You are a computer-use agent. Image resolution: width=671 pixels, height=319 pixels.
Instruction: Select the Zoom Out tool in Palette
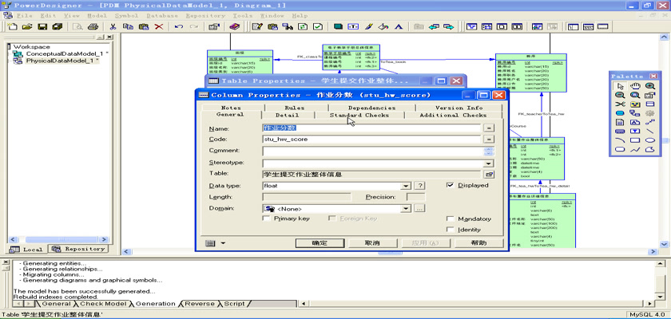(x=620, y=95)
